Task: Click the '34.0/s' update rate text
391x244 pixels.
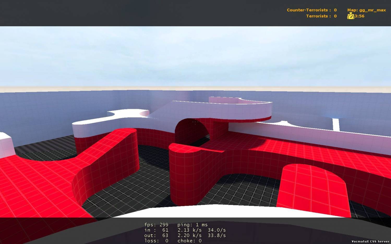Action: tap(217, 230)
